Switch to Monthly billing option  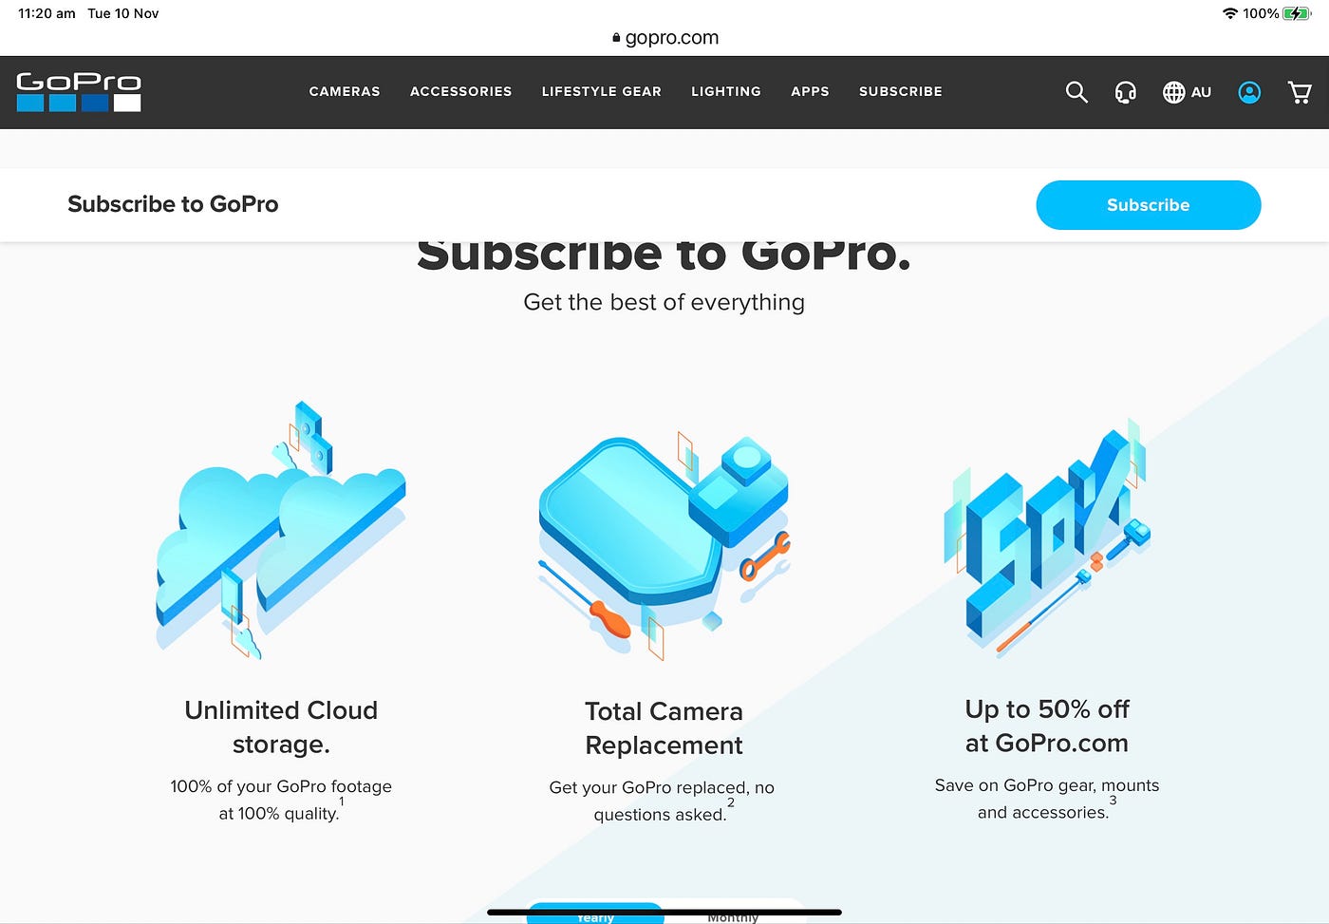tap(733, 915)
